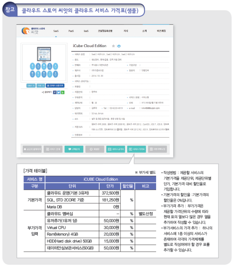Click the Tel phone number 02-6233
The width and height of the screenshot is (234, 266).
pyautogui.click(x=116, y=108)
